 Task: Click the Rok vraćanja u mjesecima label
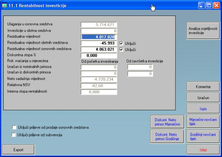28,61
